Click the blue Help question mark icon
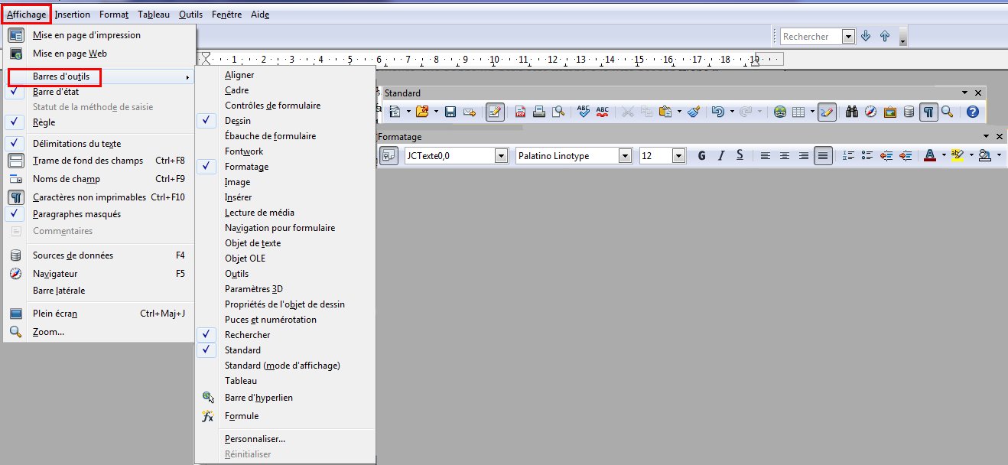Screen dimensions: 1008x465 [972, 112]
